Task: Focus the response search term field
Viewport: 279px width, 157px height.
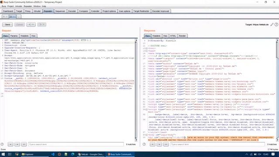Action: (x=218, y=144)
